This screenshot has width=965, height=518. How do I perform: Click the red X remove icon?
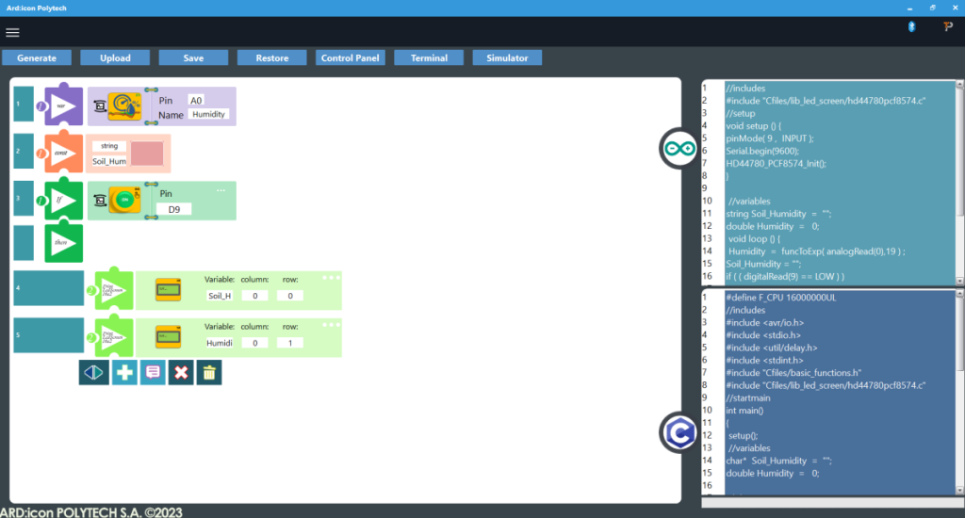coord(181,372)
